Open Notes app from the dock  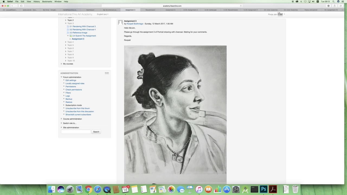(x=134, y=190)
